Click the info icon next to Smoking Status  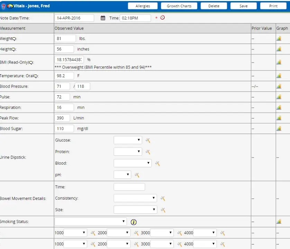click(133, 222)
